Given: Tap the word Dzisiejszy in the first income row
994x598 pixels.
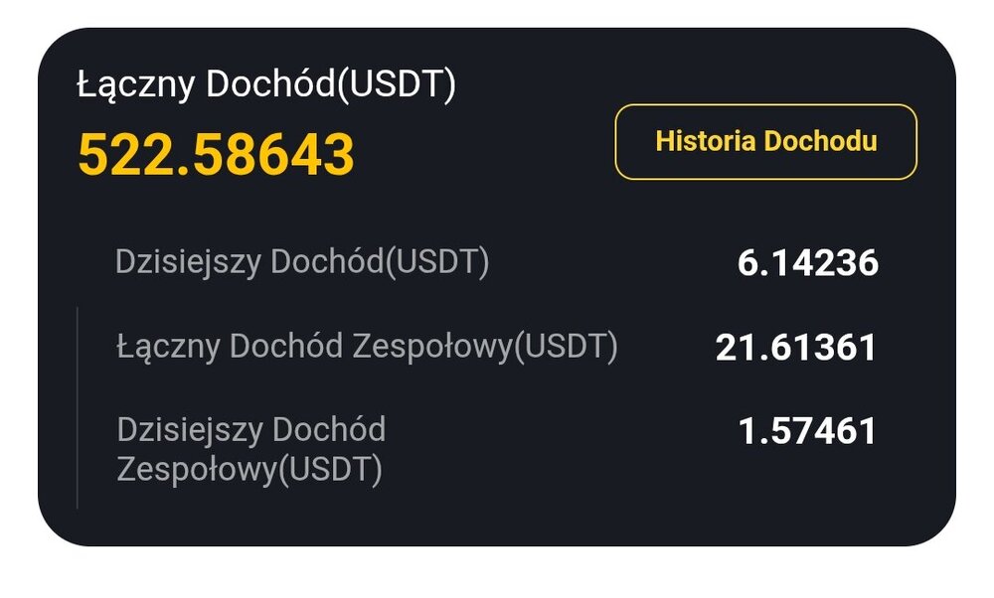Looking at the screenshot, I should 188,262.
